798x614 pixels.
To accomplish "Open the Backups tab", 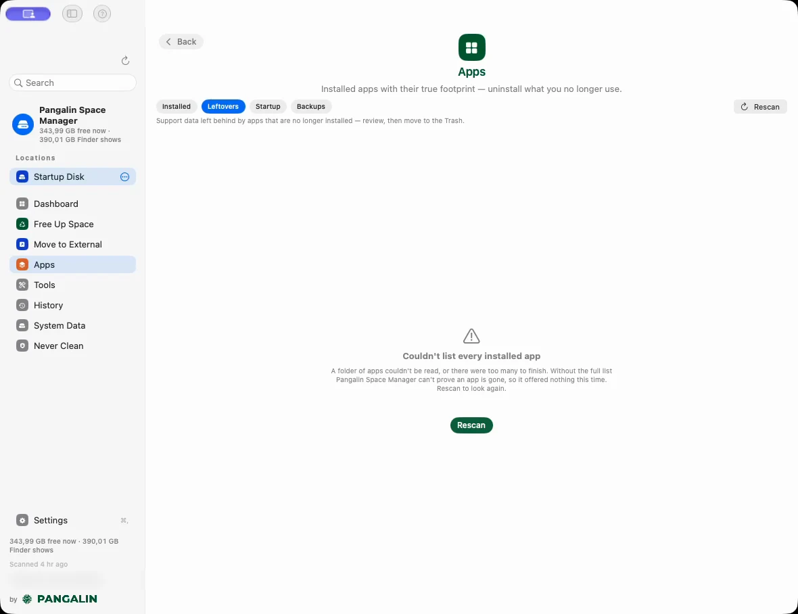I will tap(311, 106).
